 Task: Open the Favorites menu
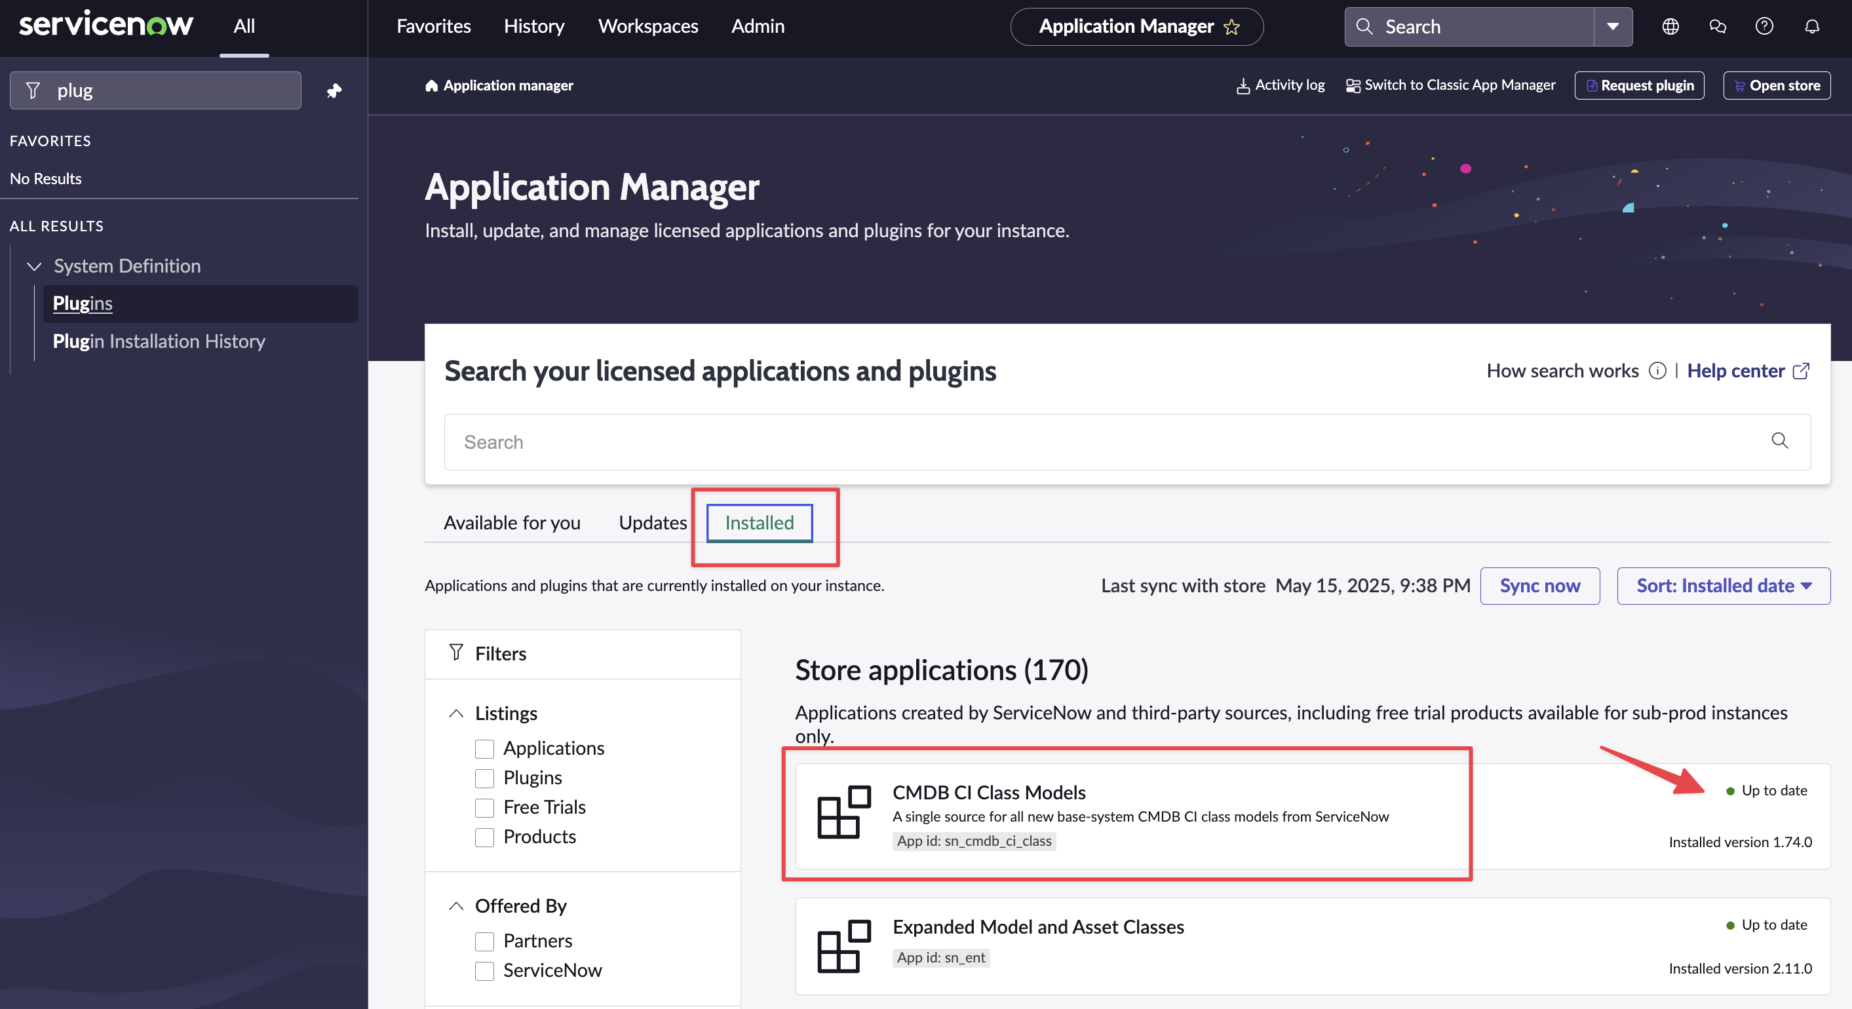click(434, 27)
